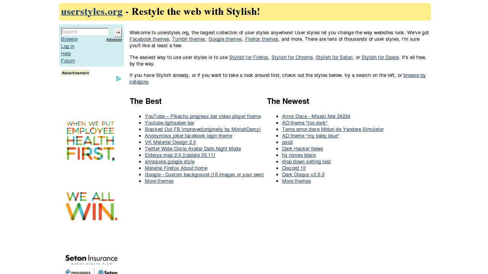Open Anonymous joker facebook login theme

tap(188, 136)
